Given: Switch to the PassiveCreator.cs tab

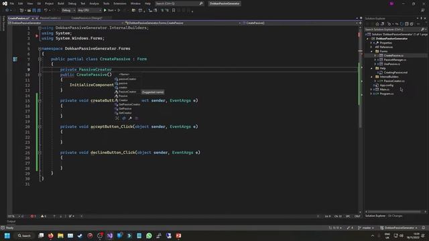Looking at the screenshot, I should click(50, 18).
